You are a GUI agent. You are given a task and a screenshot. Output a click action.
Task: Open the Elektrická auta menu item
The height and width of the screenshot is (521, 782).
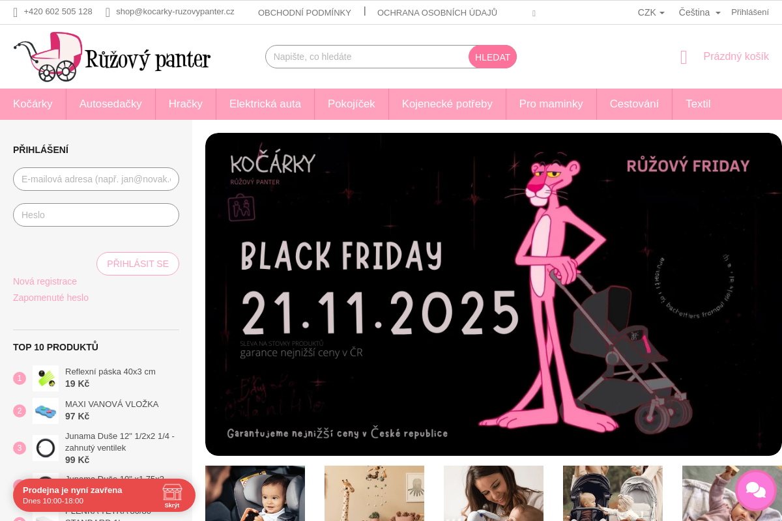[x=265, y=104]
